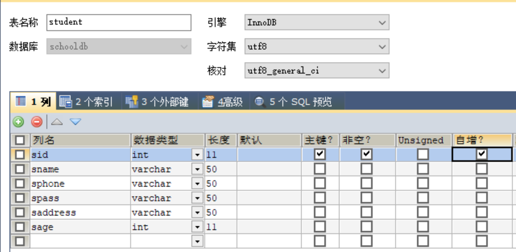
Task: Check the 主键 checkbox for saddress
Action: [x=319, y=212]
